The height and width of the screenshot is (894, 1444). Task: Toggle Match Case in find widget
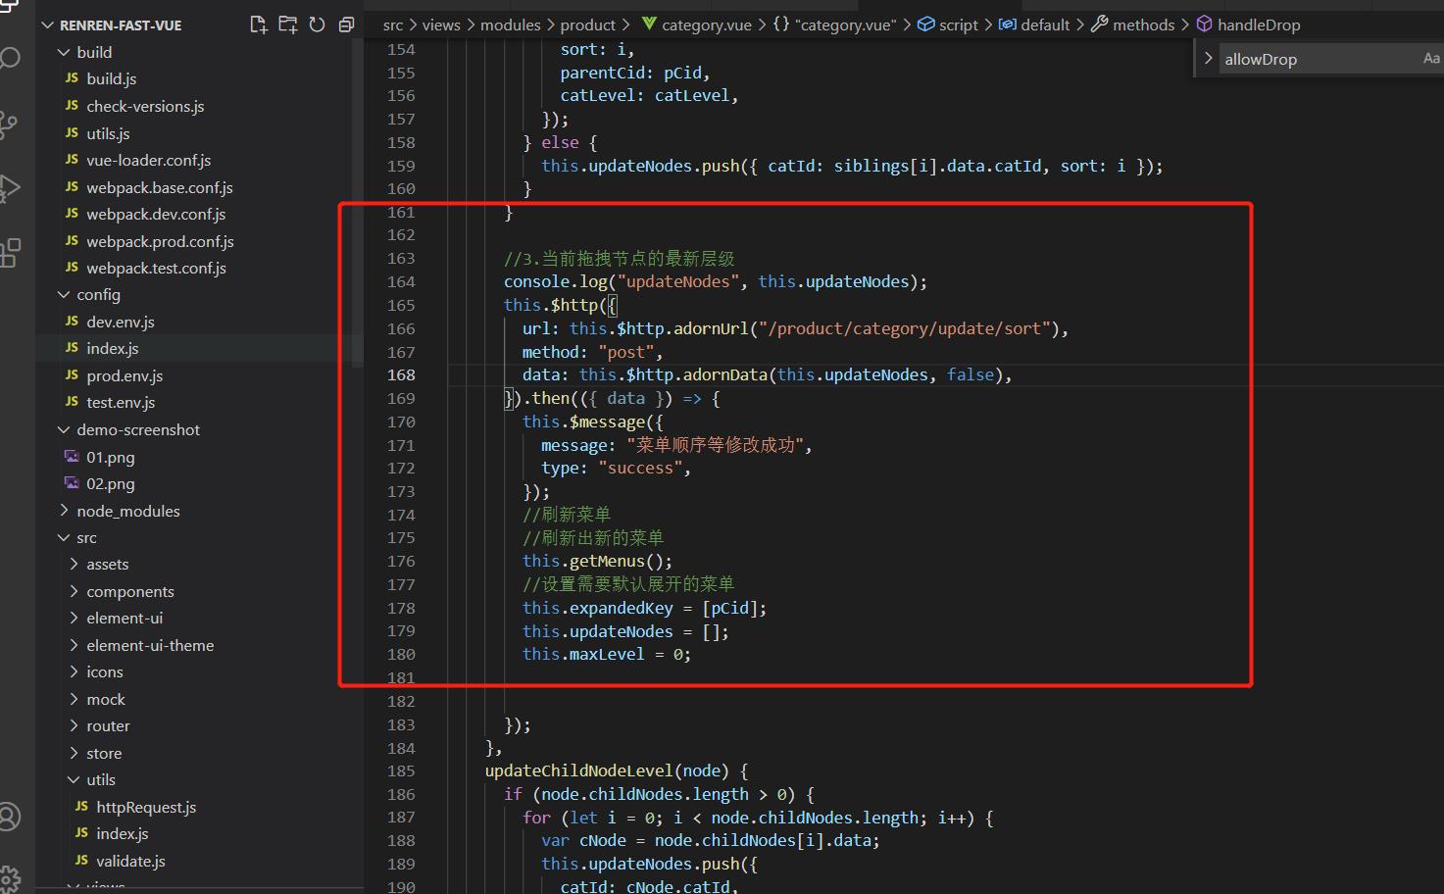tap(1431, 59)
